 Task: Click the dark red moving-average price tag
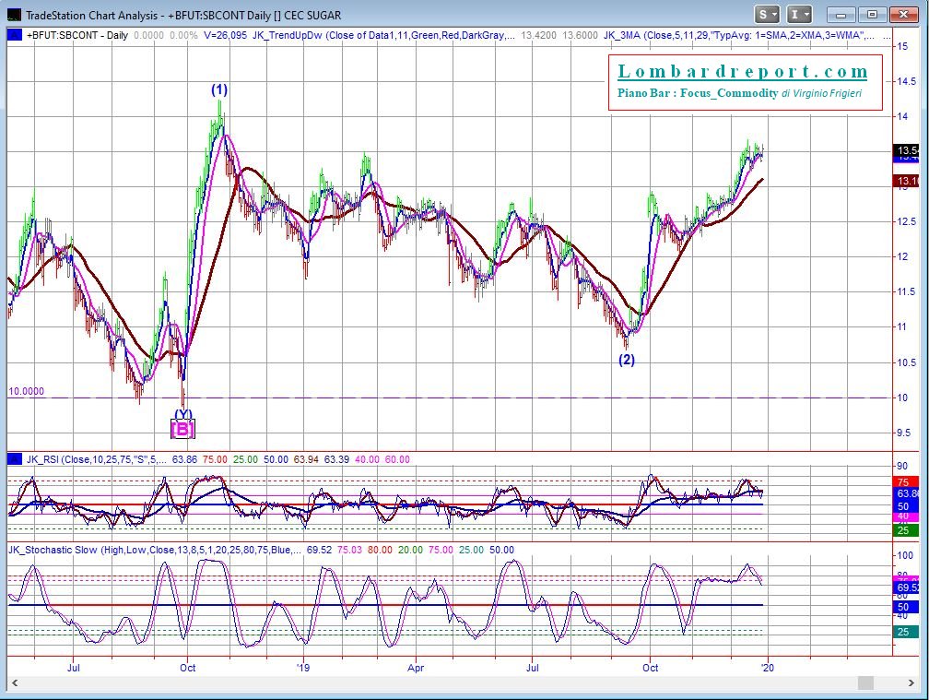907,181
